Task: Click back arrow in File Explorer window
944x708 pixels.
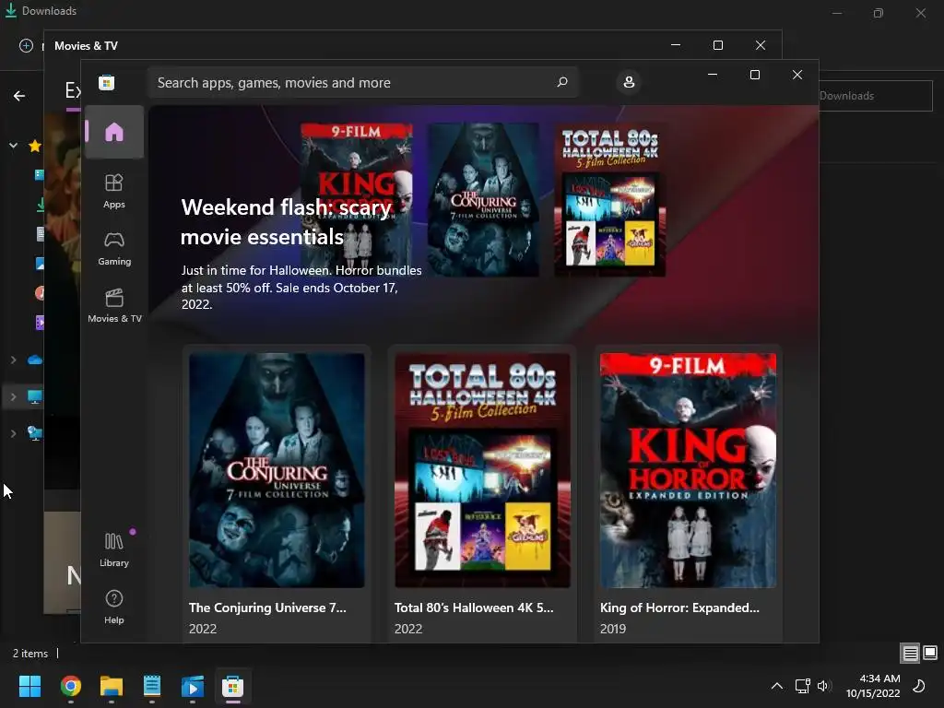Action: pos(19,96)
